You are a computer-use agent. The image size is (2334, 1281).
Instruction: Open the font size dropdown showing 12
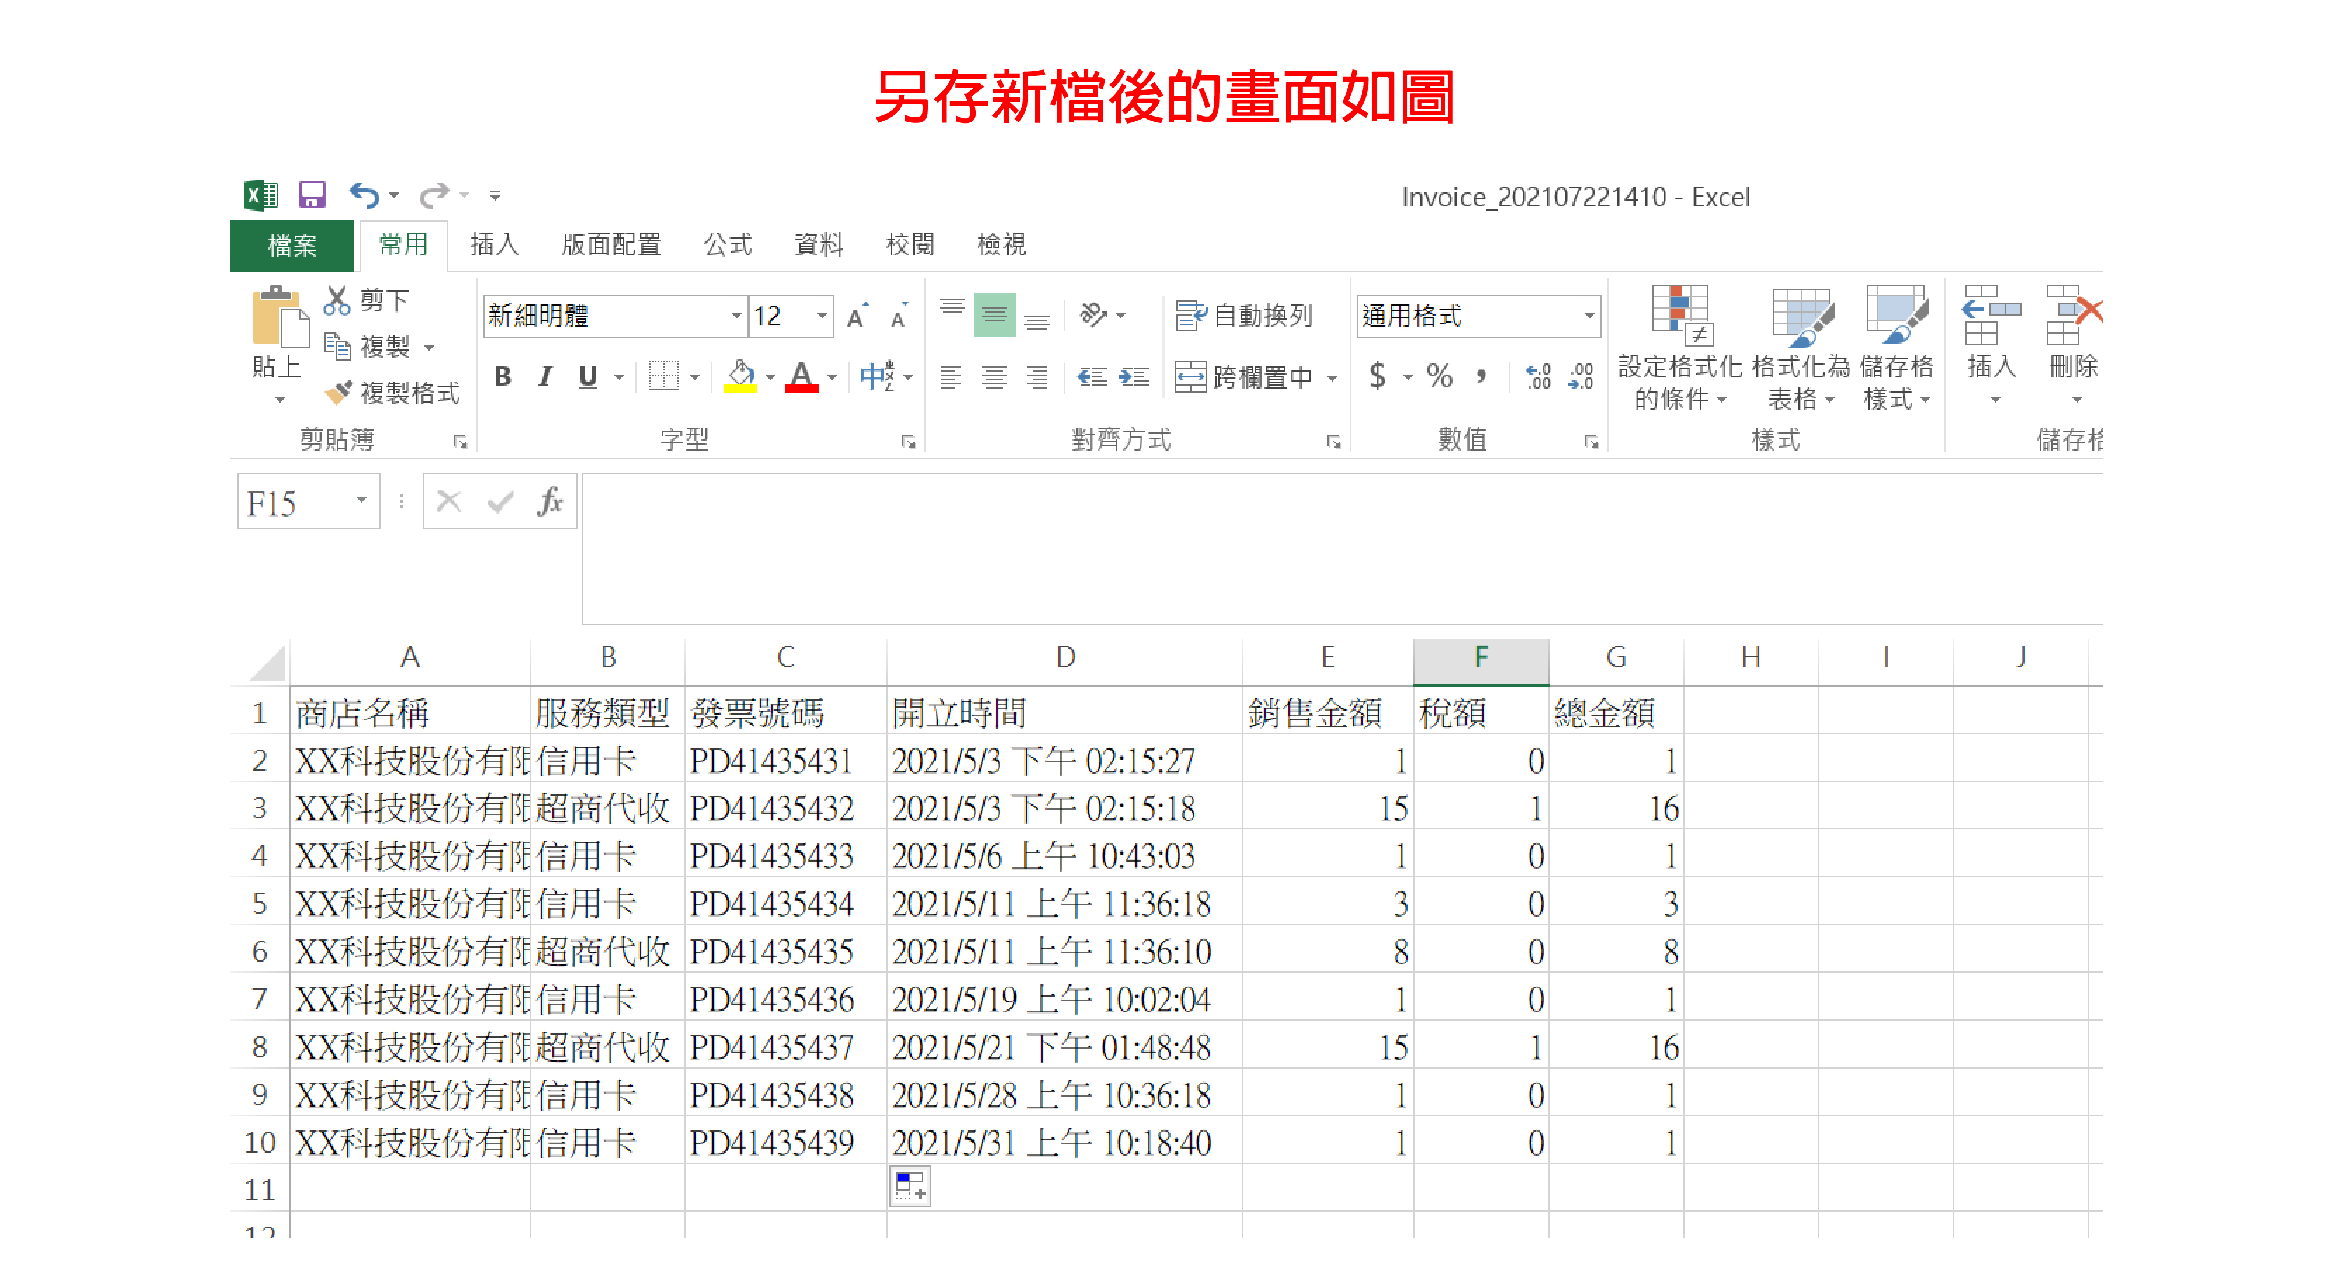click(x=822, y=316)
